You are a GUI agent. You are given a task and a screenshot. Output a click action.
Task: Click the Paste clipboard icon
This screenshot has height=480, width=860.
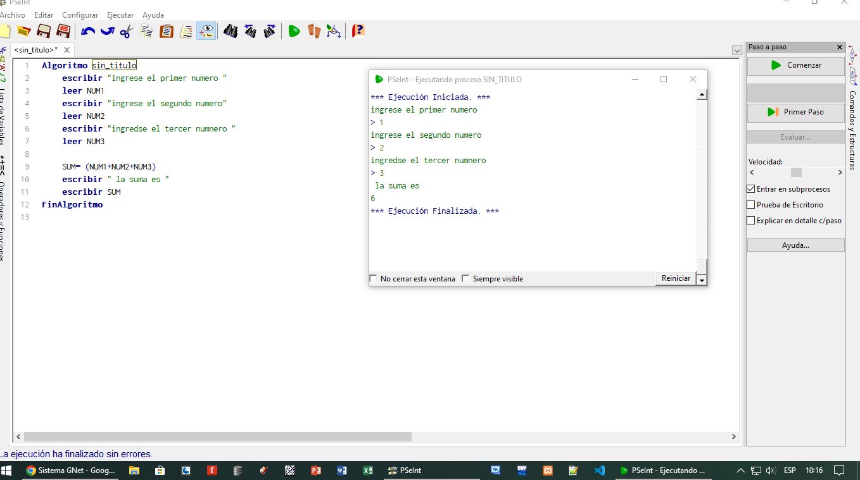point(167,30)
